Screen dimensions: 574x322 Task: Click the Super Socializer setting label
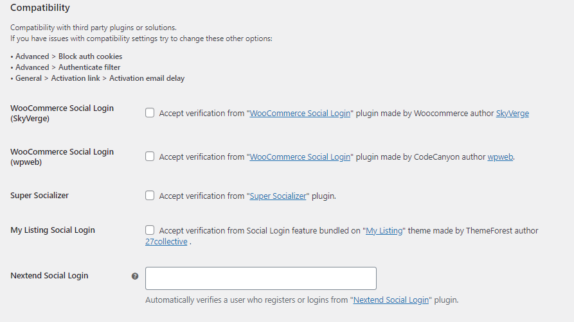click(x=40, y=196)
